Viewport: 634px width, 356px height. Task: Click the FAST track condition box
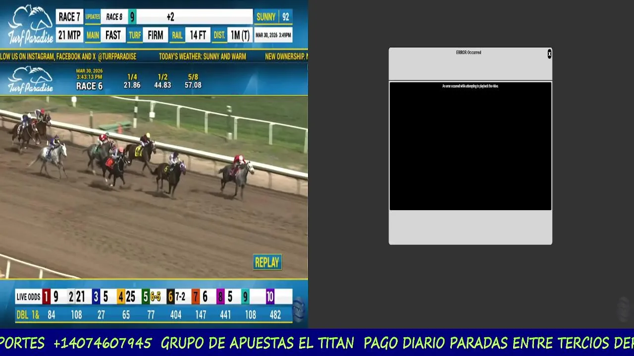(113, 35)
